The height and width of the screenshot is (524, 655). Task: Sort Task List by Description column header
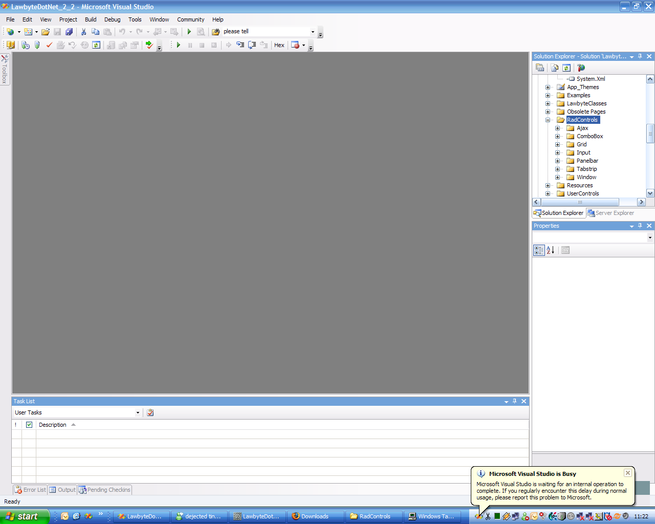(53, 425)
